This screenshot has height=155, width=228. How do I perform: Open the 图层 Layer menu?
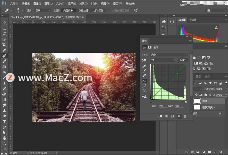tap(48, 4)
